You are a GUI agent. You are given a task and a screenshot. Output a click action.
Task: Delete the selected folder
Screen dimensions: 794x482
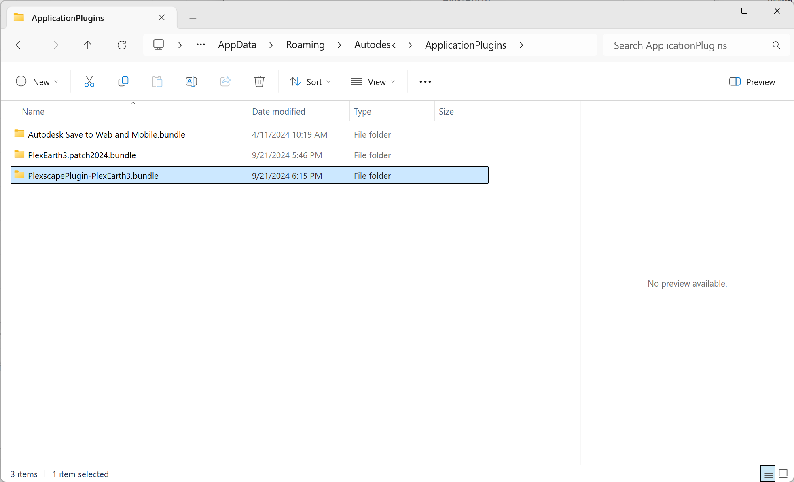(x=259, y=81)
